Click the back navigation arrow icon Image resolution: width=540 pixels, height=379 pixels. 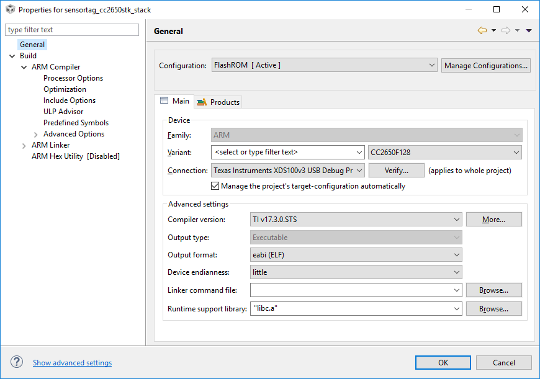[x=482, y=30]
